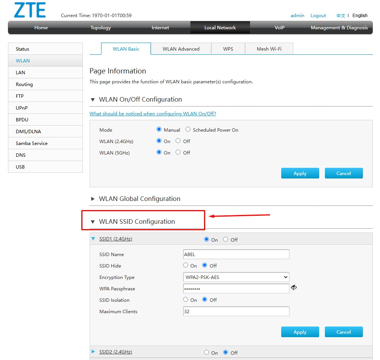Open DNS in the sidebar

[x=45, y=155]
